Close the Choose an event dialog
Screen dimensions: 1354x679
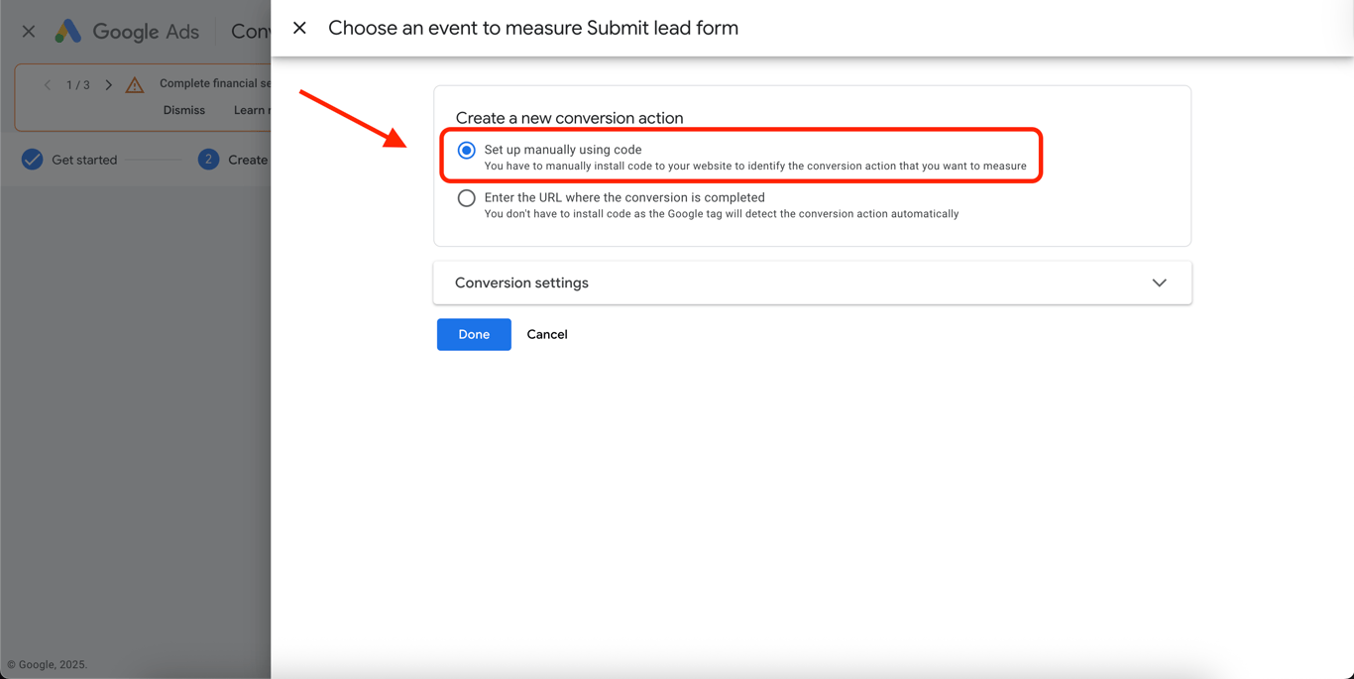[x=299, y=28]
